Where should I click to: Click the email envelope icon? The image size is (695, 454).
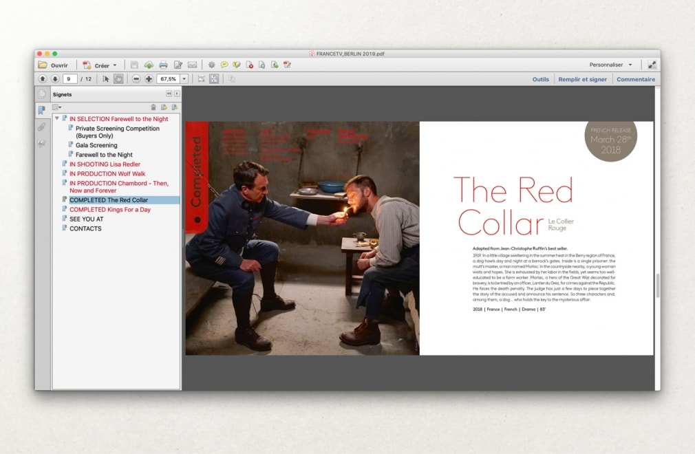(193, 65)
